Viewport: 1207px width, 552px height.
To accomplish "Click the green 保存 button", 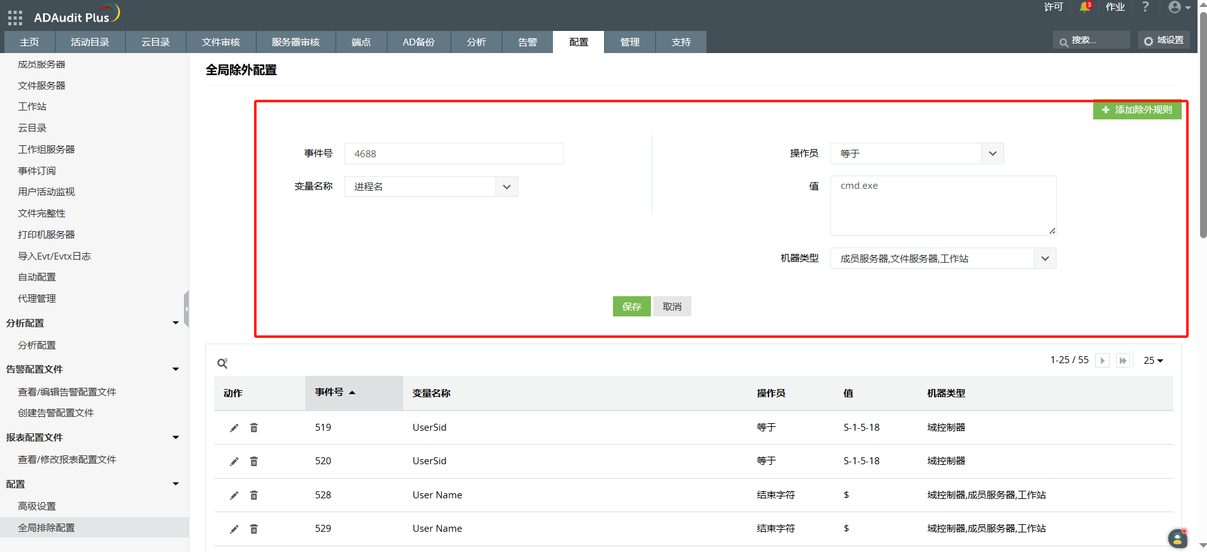I will (x=631, y=306).
